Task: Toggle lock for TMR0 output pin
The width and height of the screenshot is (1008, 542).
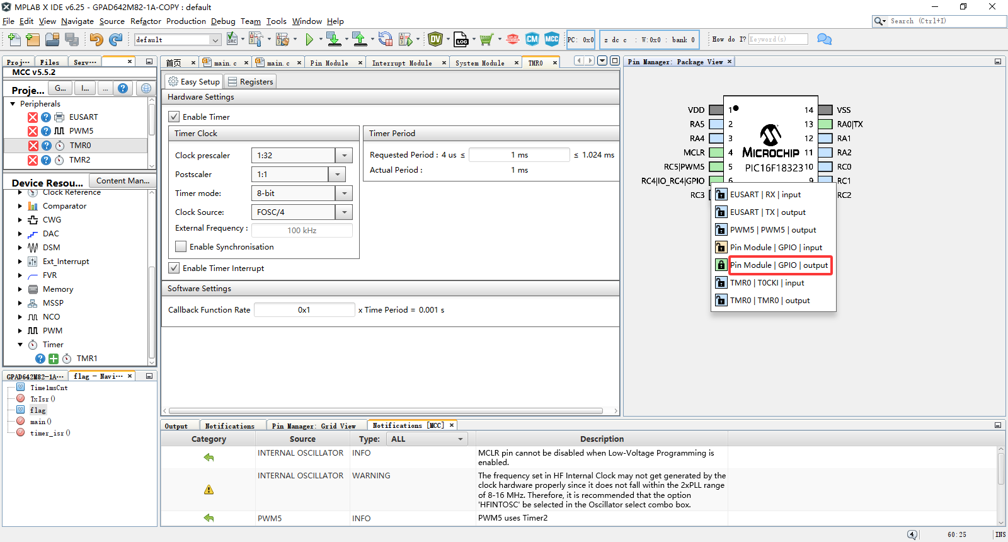Action: tap(721, 301)
